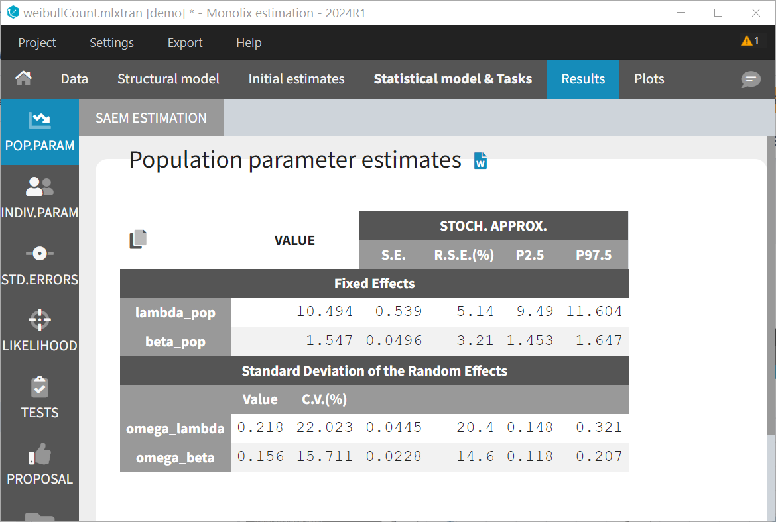Switch to the Plots tab
Viewport: 776px width, 522px height.
pyautogui.click(x=649, y=79)
